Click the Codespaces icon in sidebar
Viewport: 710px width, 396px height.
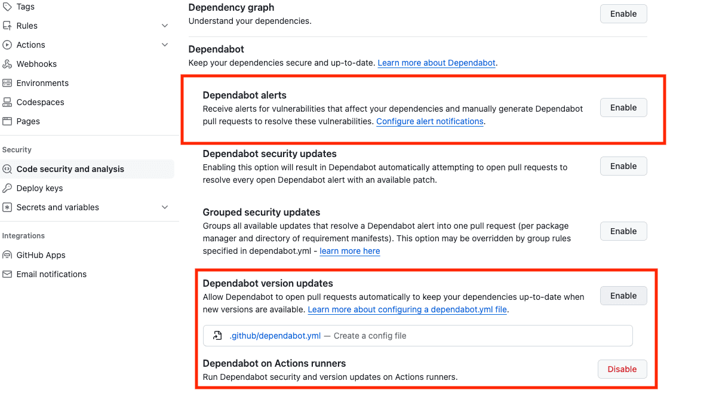[x=7, y=102]
